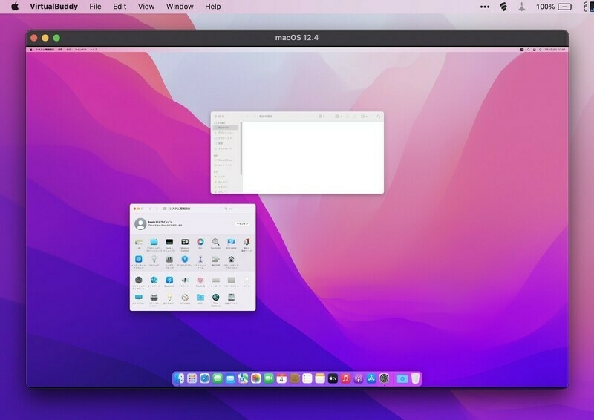Open Music app in the Dock

coord(346,378)
